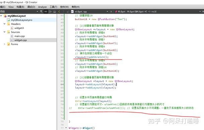204x130 pixels.
Task: Select the Headers folder row
Action: pyautogui.click(x=16, y=24)
